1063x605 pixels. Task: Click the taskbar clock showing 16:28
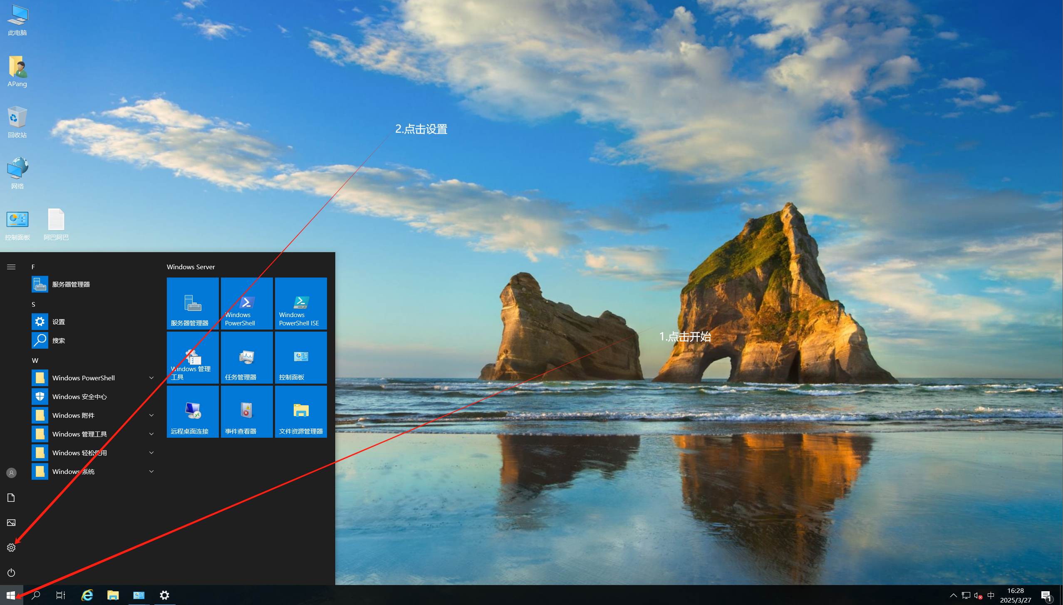pyautogui.click(x=1015, y=595)
